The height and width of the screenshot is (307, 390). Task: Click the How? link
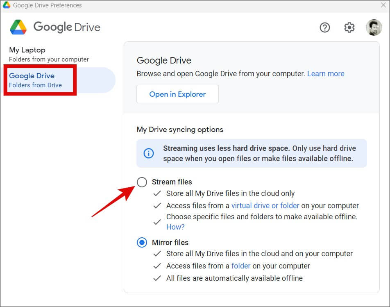(175, 227)
